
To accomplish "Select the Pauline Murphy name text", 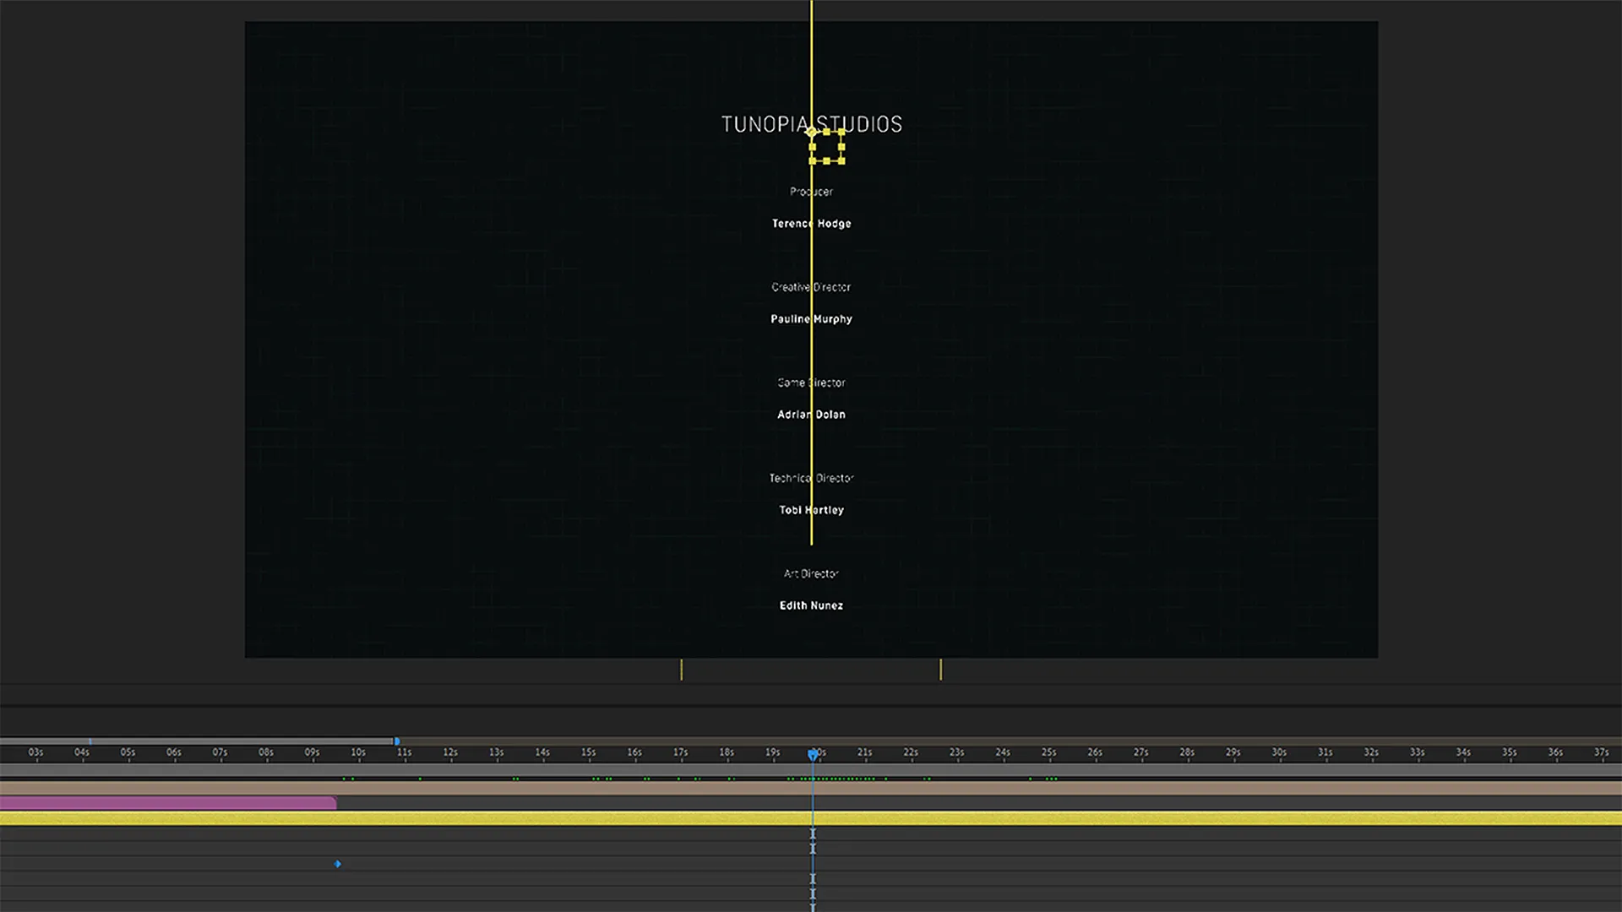I will (811, 319).
